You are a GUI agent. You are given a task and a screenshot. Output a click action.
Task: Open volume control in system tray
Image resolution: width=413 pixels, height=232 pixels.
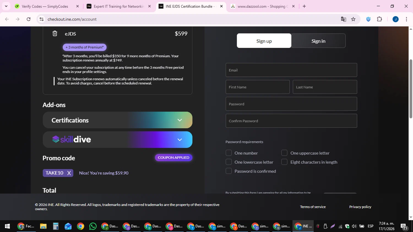pyautogui.click(x=354, y=226)
